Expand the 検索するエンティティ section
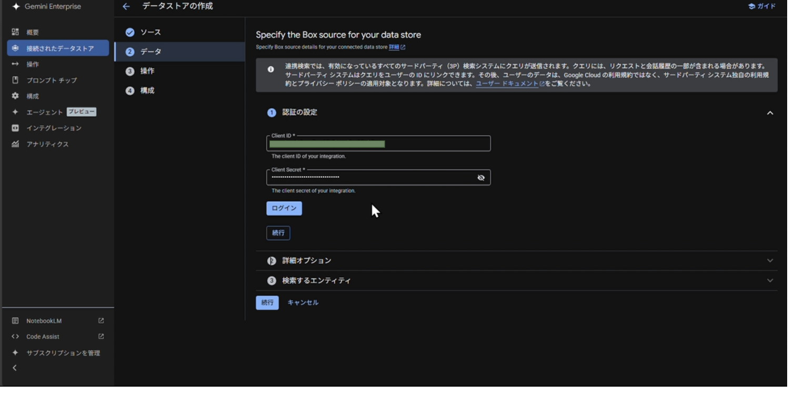Screen dimensions: 794x394 click(770, 281)
